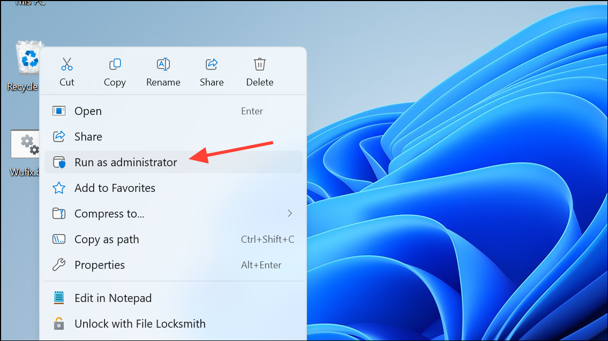Image resolution: width=608 pixels, height=341 pixels.
Task: Click the Copy as path icon
Action: pyautogui.click(x=59, y=239)
